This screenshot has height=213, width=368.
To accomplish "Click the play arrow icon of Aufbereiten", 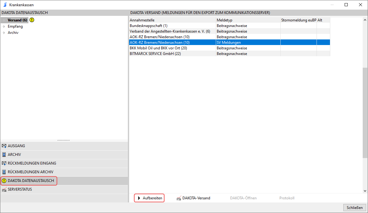I will [139, 198].
